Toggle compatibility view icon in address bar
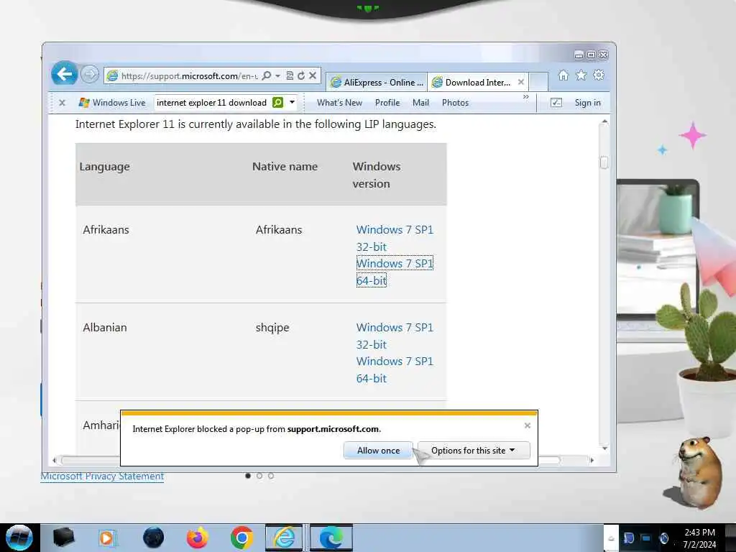 pos(290,75)
